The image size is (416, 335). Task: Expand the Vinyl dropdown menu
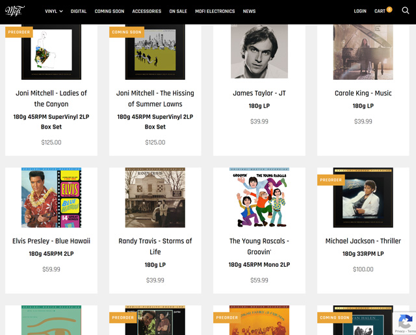(x=54, y=11)
